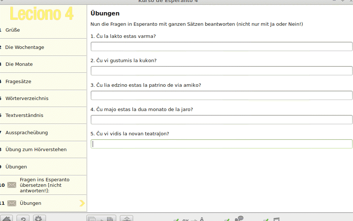Open Übung zum Hörverstehen lesson
The width and height of the screenshot is (353, 221).
tap(36, 150)
